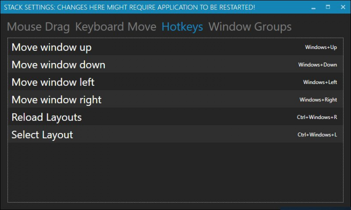Select the Hotkeys tab
Viewport: 351px width, 210px height.
182,27
